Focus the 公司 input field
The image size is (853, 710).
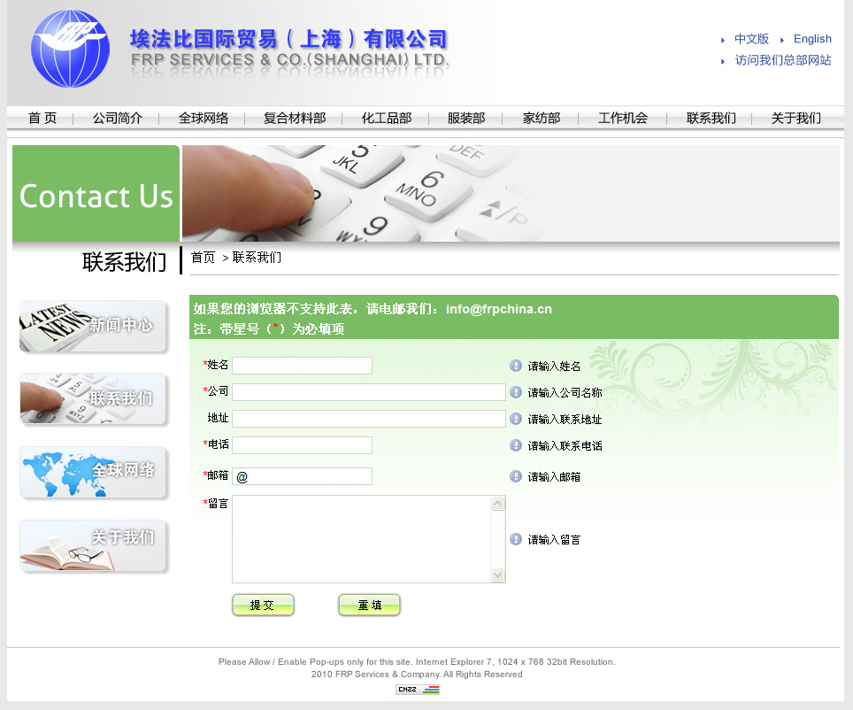click(369, 392)
